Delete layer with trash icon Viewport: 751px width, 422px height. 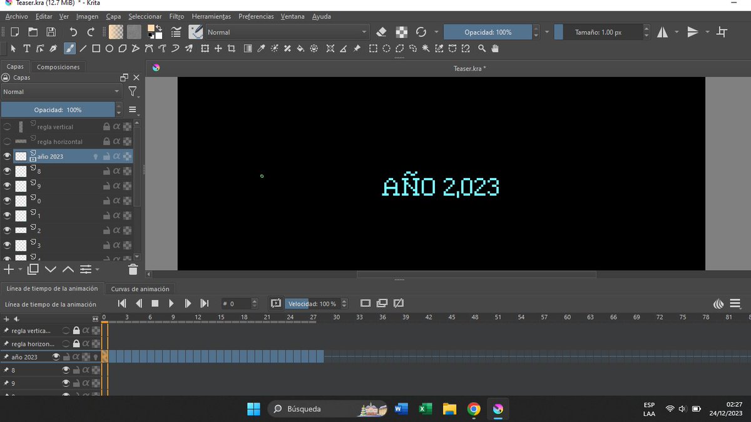click(x=133, y=269)
